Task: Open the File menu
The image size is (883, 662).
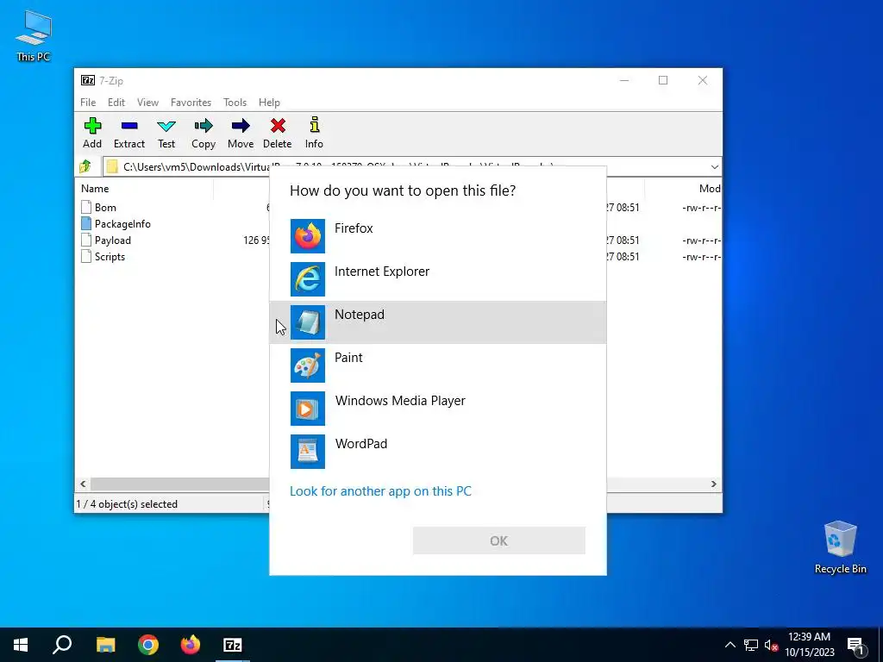Action: [88, 103]
